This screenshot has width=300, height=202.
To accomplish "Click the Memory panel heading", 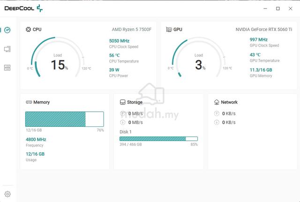I will (42, 102).
